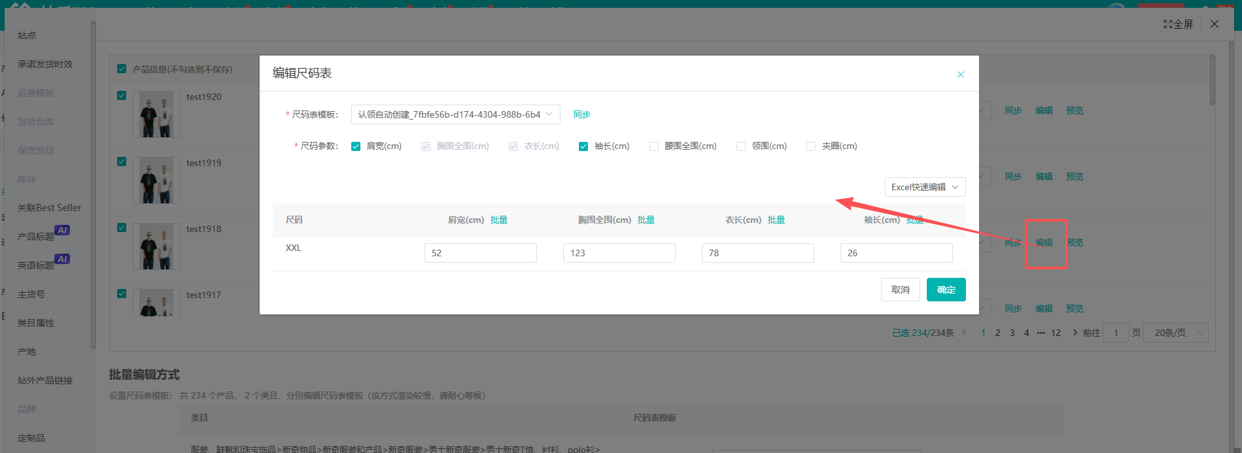Select 类目属性 in the sidebar
The height and width of the screenshot is (453, 1242).
pyautogui.click(x=36, y=323)
